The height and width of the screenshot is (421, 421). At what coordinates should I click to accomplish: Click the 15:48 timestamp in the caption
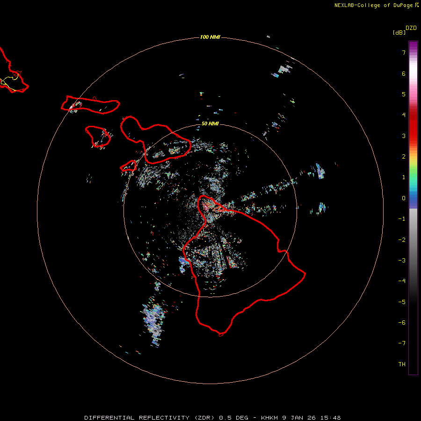[x=330, y=418]
